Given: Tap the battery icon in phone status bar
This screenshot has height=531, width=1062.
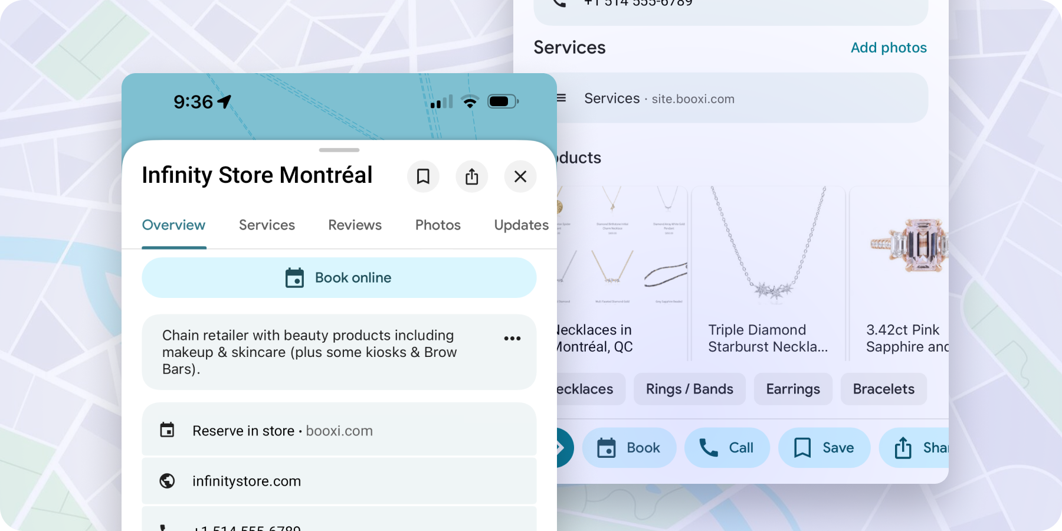Looking at the screenshot, I should tap(503, 101).
